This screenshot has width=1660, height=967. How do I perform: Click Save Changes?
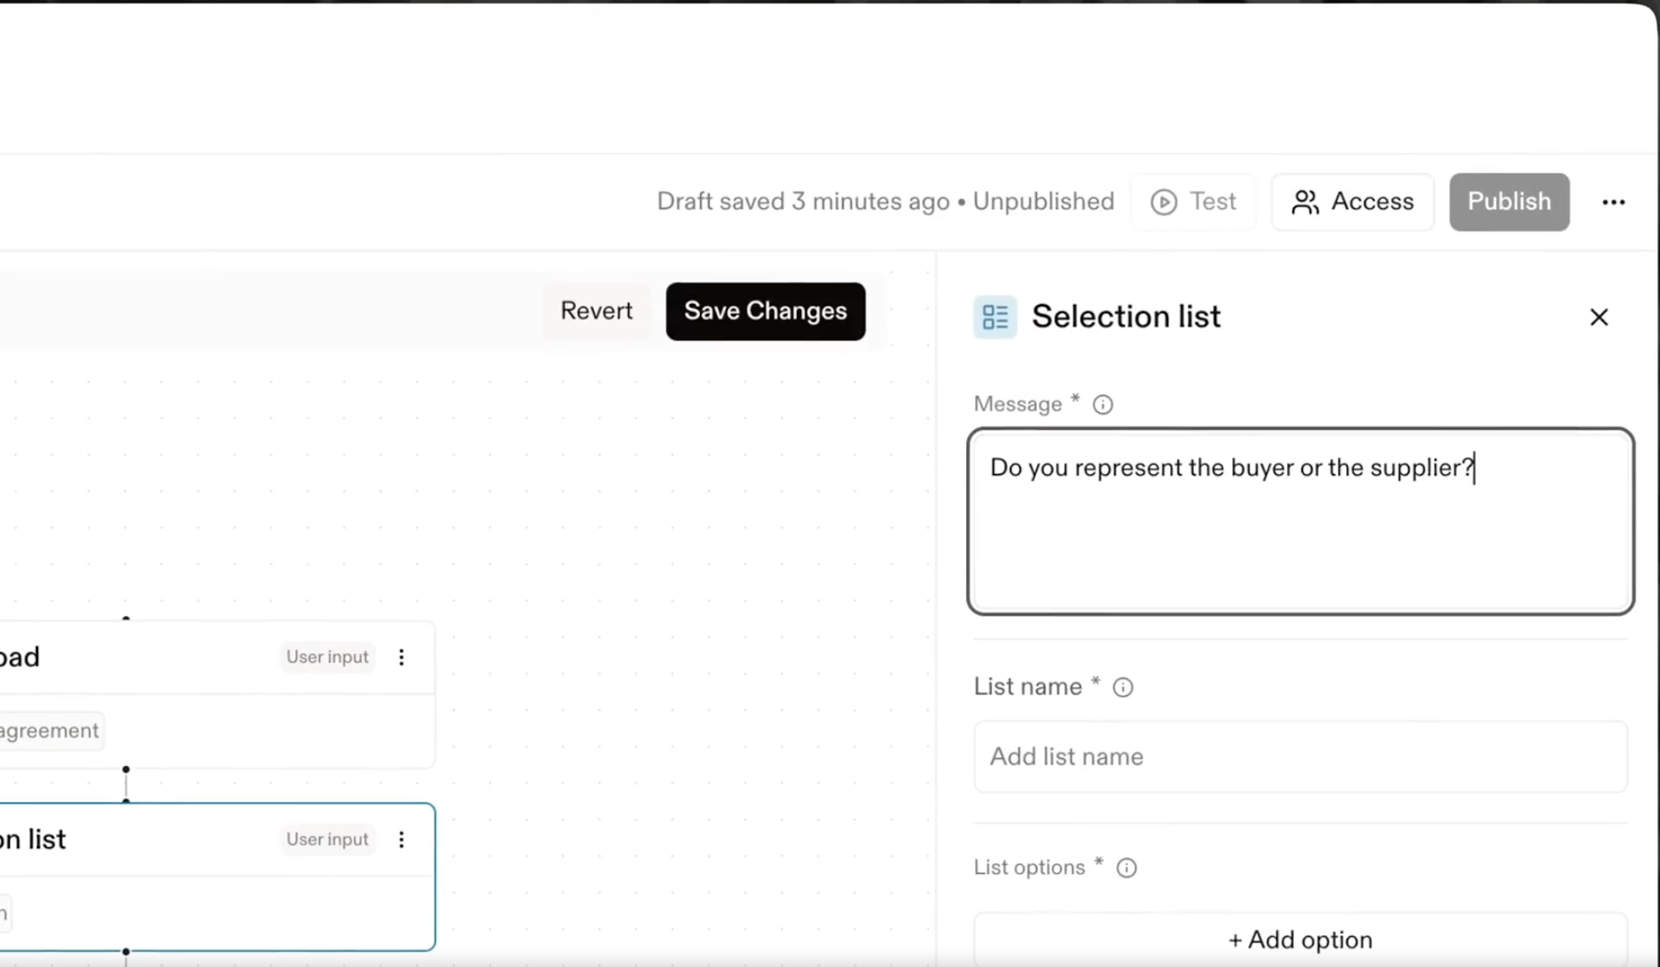pyautogui.click(x=765, y=311)
